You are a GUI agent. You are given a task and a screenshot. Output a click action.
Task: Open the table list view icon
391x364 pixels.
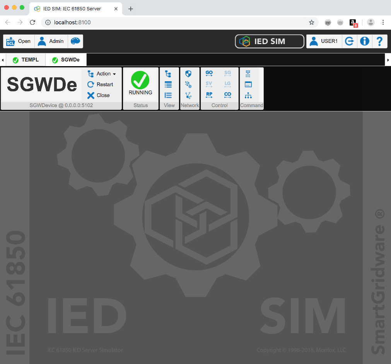(x=168, y=85)
